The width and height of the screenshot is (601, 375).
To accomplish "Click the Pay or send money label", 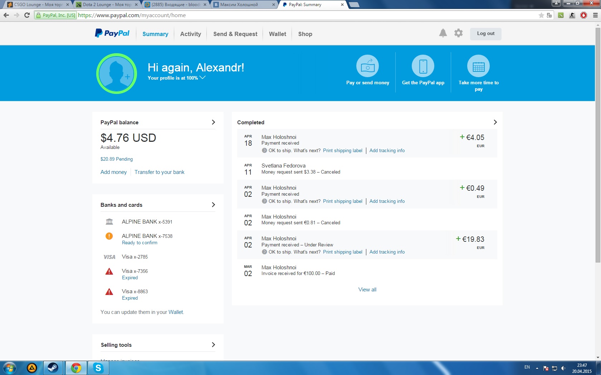I will 367,82.
